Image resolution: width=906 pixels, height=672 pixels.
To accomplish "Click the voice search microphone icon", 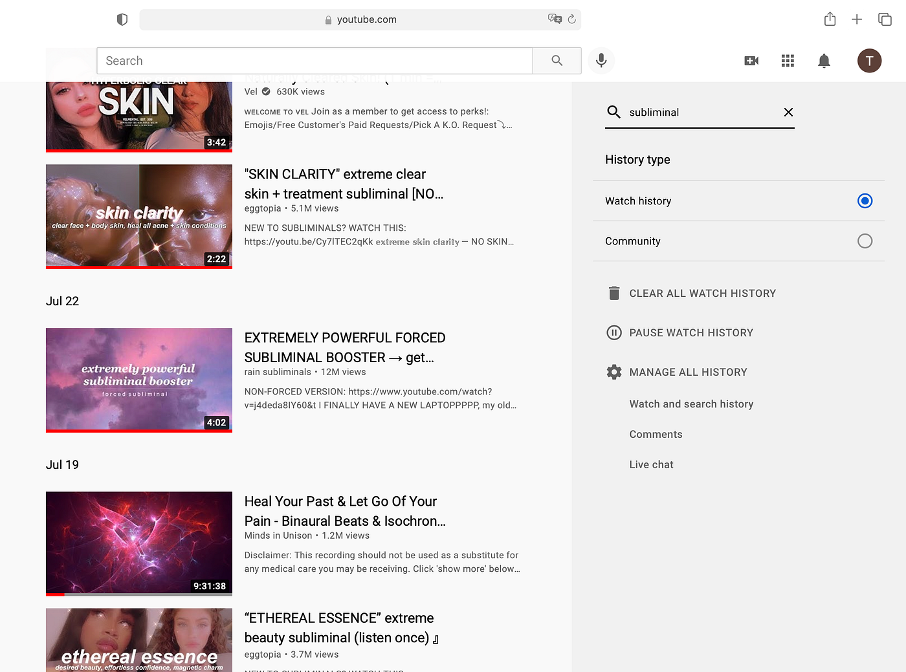I will [601, 60].
